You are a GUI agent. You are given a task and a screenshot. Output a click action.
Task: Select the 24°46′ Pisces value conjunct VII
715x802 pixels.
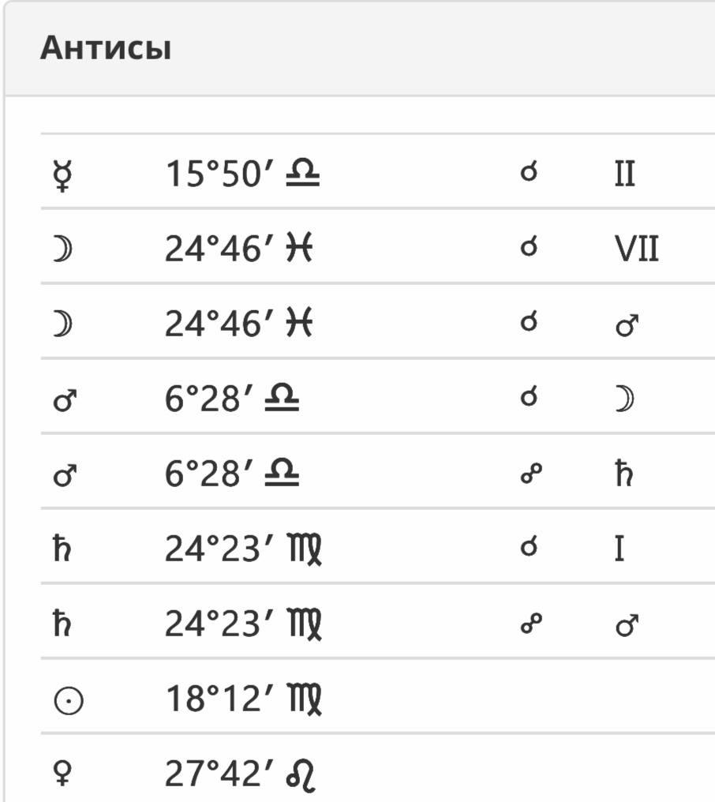(238, 249)
